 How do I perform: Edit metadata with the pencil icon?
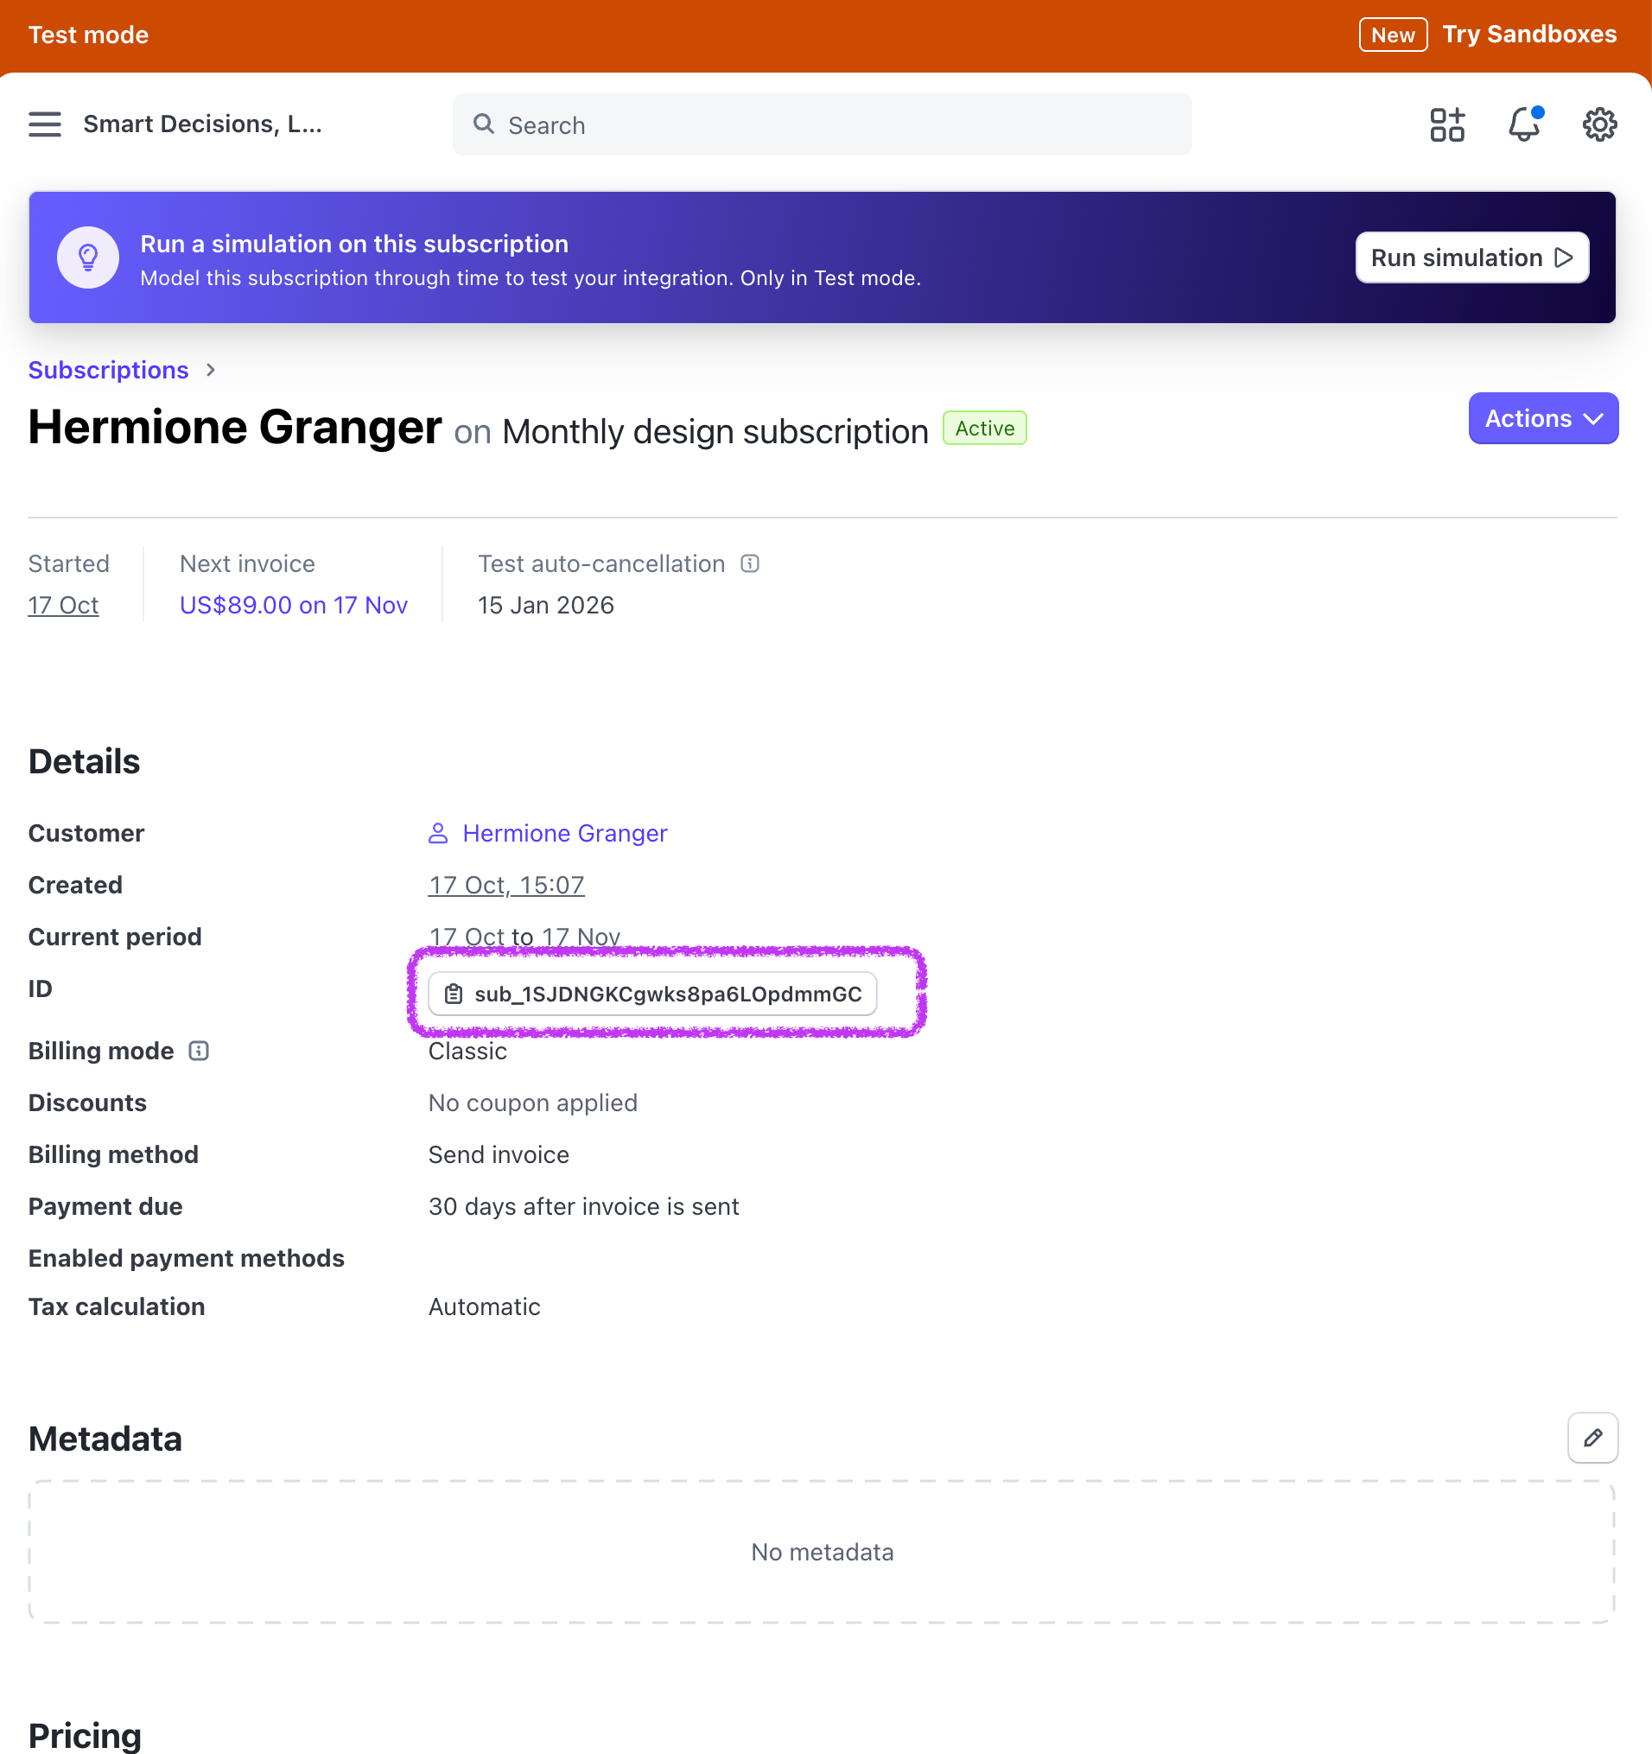pos(1592,1438)
